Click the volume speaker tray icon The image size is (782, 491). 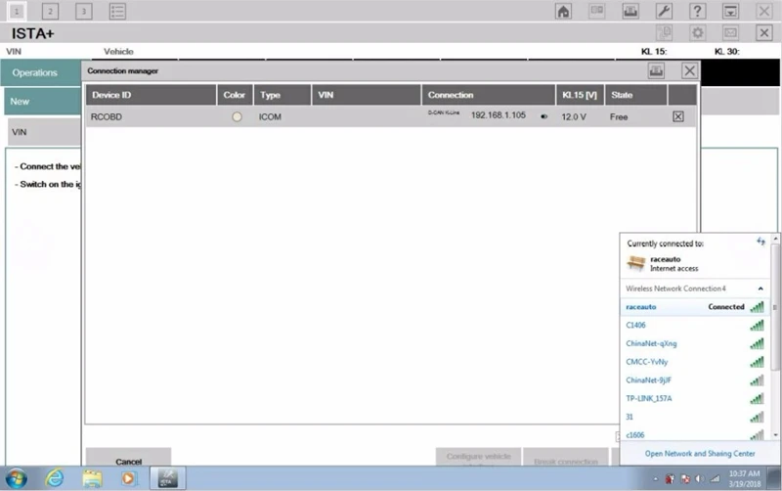(x=700, y=479)
